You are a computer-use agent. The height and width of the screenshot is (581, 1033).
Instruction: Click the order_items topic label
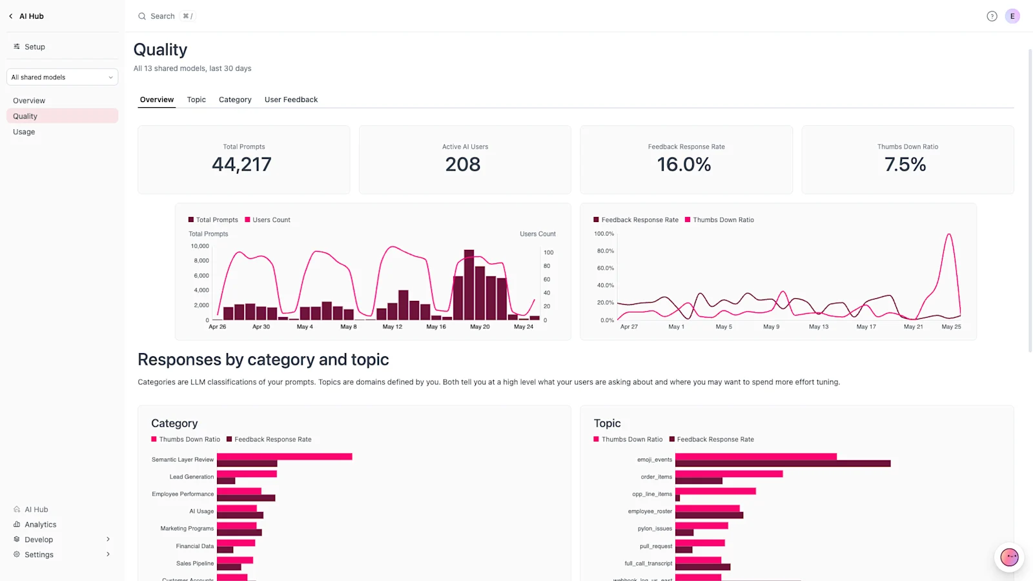point(657,477)
